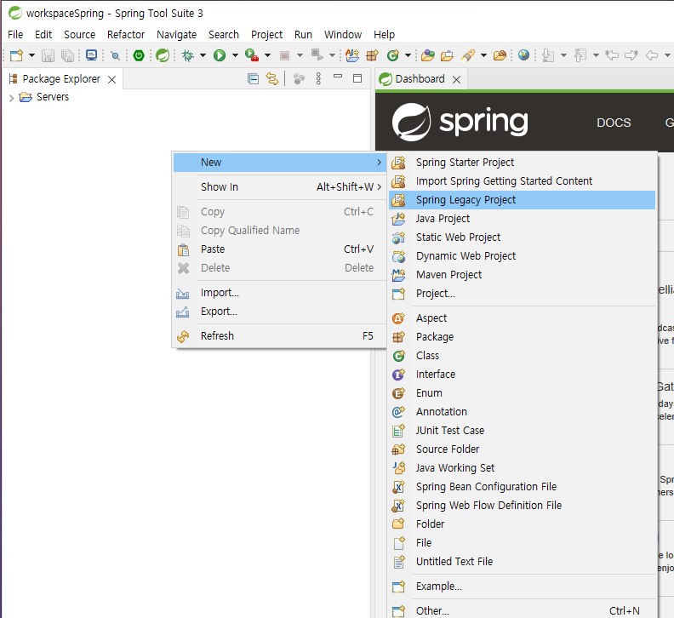This screenshot has width=674, height=618.
Task: Select Import Spring Getting Started Content
Action: [522, 181]
